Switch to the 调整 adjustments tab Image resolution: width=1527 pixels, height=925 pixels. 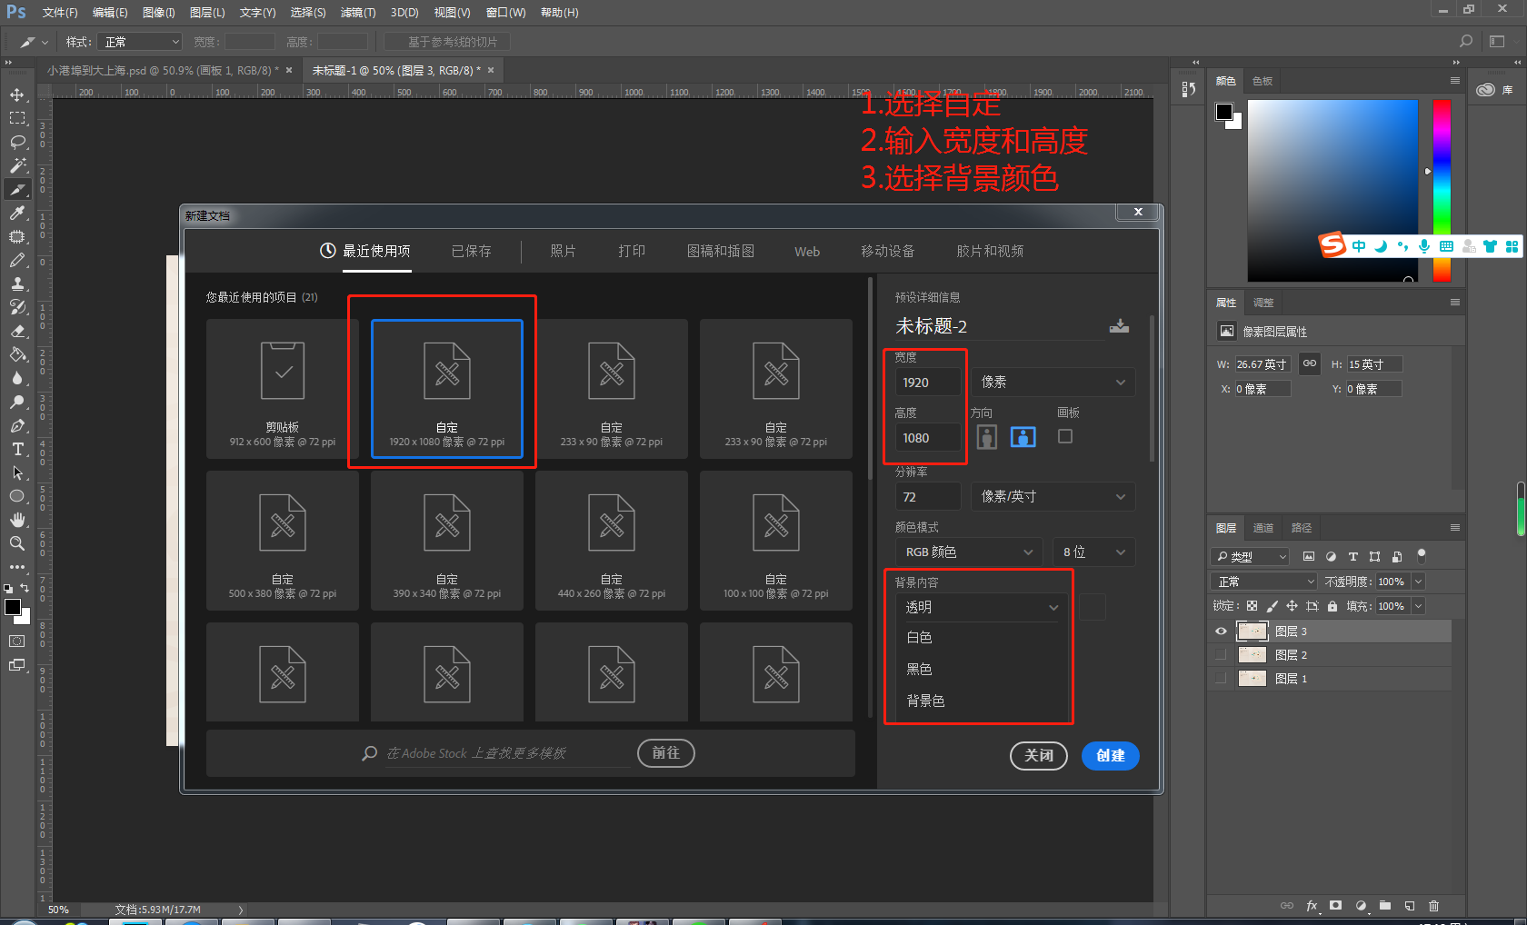pos(1263,303)
